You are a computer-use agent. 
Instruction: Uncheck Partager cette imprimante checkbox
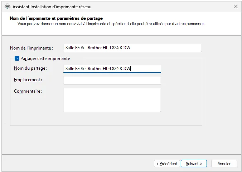tap(17, 59)
